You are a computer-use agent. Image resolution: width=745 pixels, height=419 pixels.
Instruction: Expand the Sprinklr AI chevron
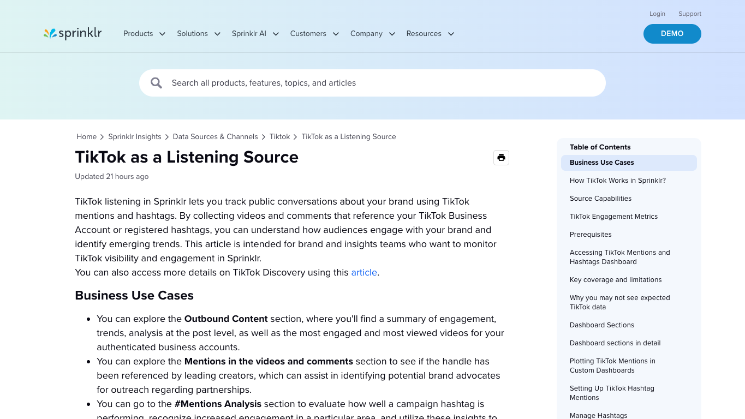276,34
